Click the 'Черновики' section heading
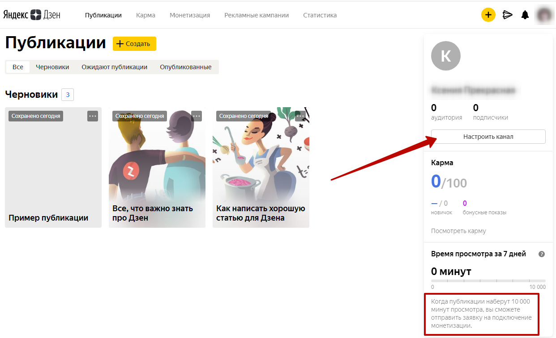Viewport: 556px width, 338px height. (31, 95)
